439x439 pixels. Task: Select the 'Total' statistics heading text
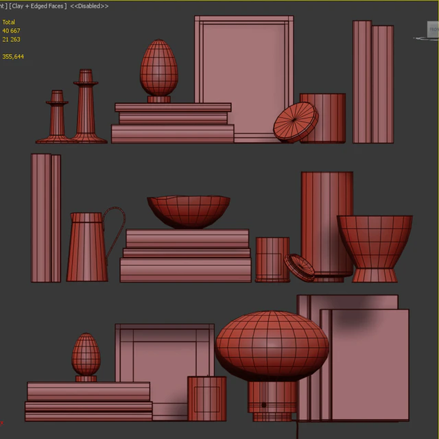click(9, 22)
